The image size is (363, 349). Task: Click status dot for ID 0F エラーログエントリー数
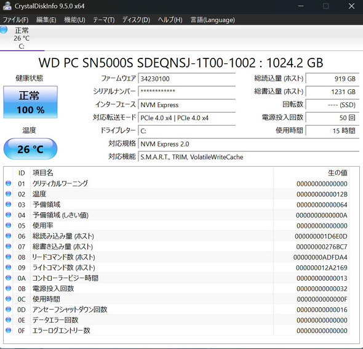click(x=9, y=331)
